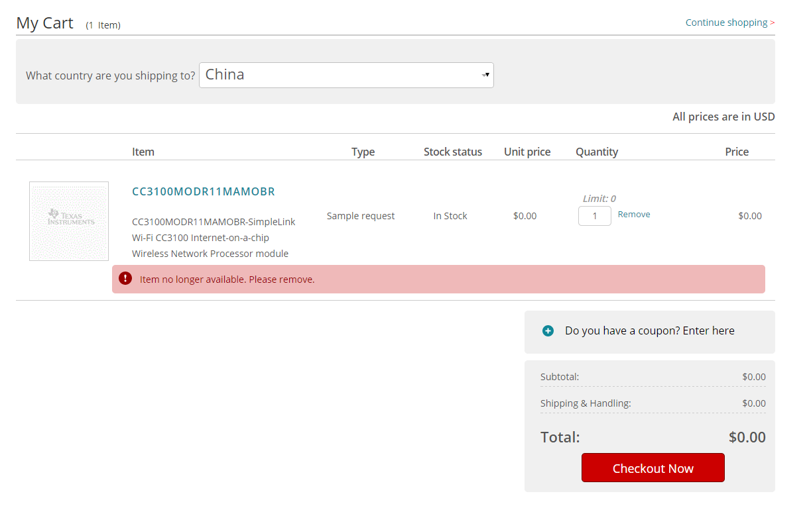The image size is (811, 506).
Task: Click the red error alert icon
Action: (x=125, y=279)
